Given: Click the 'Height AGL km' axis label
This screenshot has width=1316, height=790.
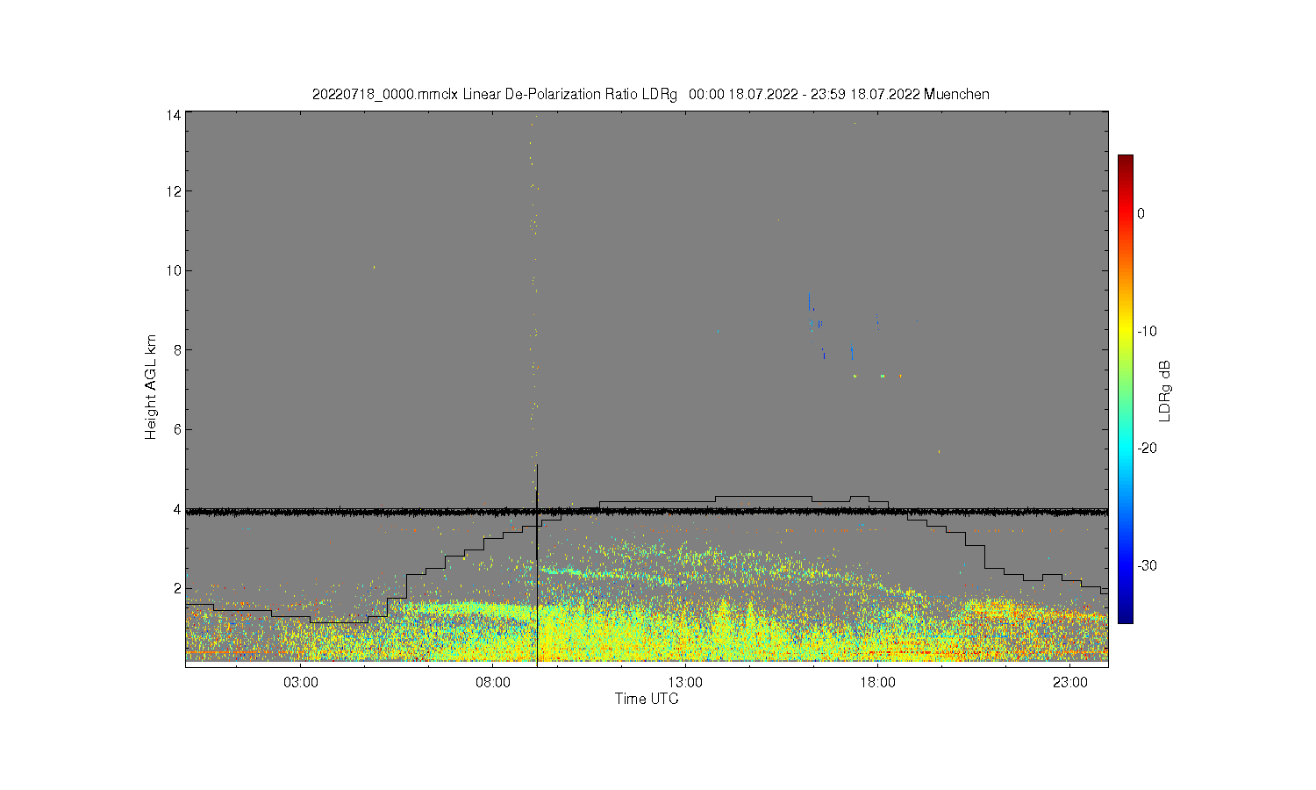Looking at the screenshot, I should coord(151,387).
